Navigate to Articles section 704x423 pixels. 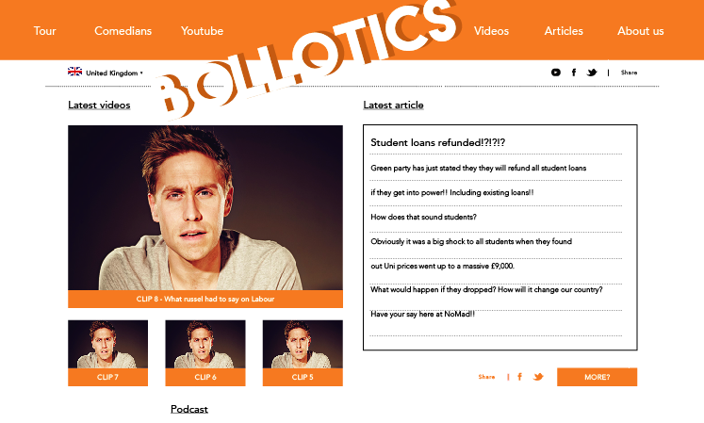[564, 31]
